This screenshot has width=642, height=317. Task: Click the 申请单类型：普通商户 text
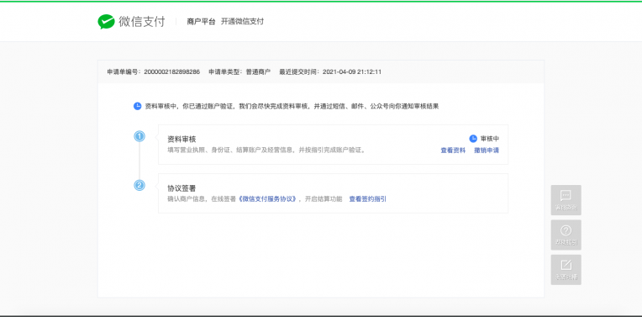click(x=239, y=71)
